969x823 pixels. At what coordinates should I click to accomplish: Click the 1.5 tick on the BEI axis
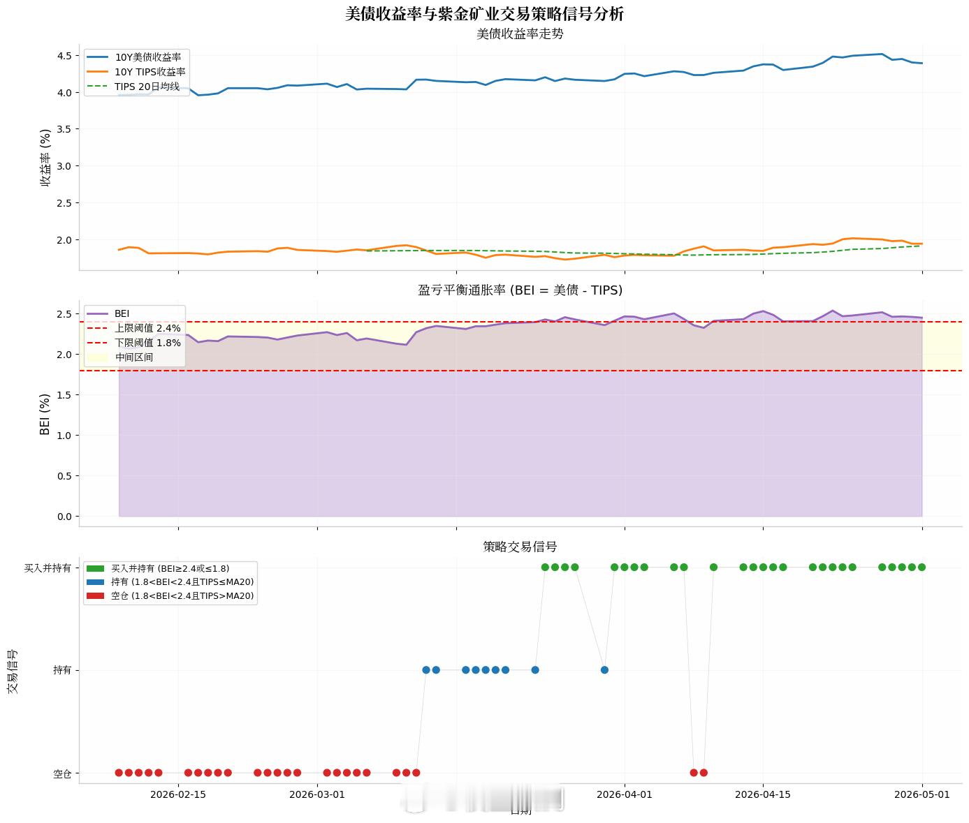coord(64,395)
